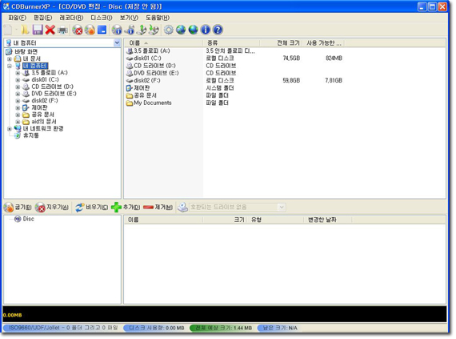Screen dimensions: 456x339
Task: Open the 보기(V) menu
Action: click(x=129, y=18)
